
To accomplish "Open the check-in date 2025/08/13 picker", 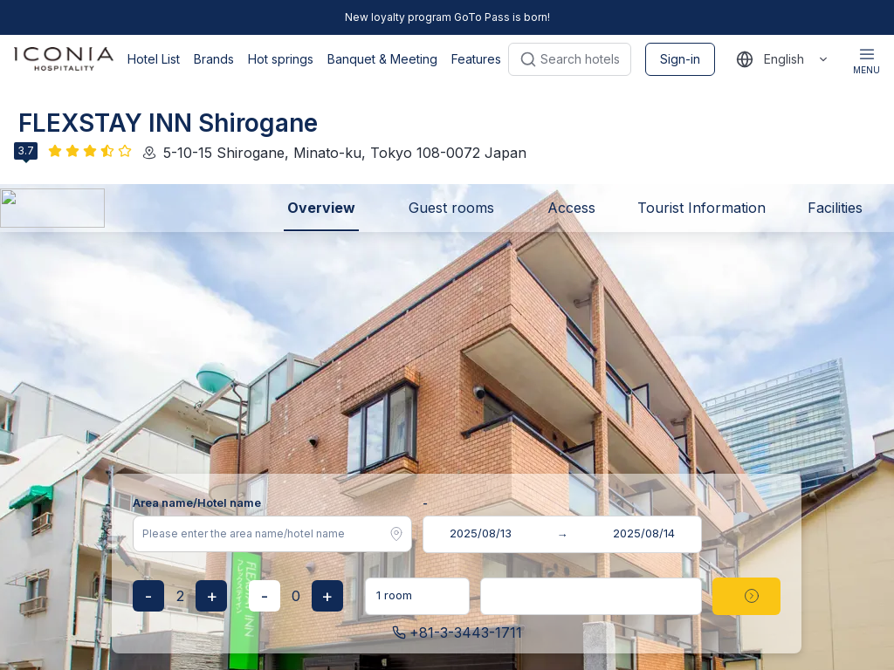I will click(480, 534).
